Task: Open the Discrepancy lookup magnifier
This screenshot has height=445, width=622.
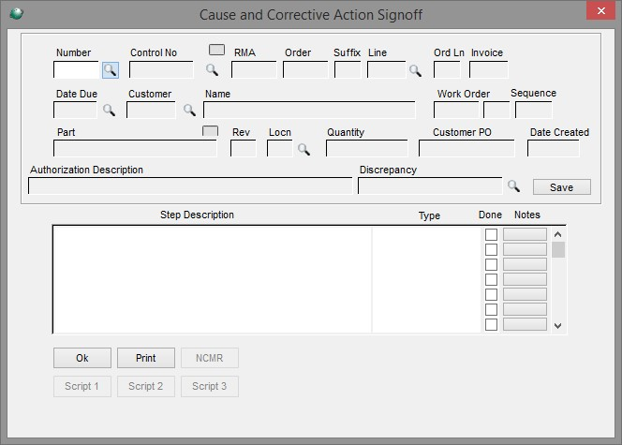Action: tap(513, 185)
